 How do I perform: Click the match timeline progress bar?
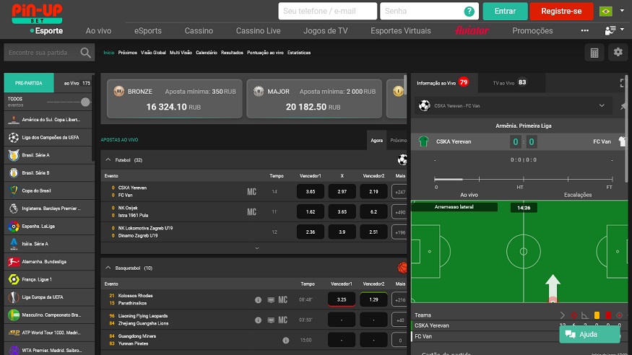pyautogui.click(x=523, y=179)
